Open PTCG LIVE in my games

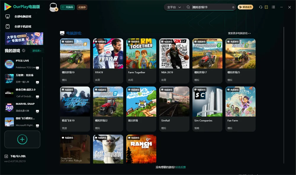pos(22,64)
